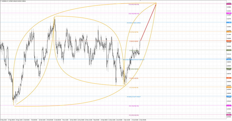
Task: Click the blue pivot price tag near 8.98
Action: 229,59
